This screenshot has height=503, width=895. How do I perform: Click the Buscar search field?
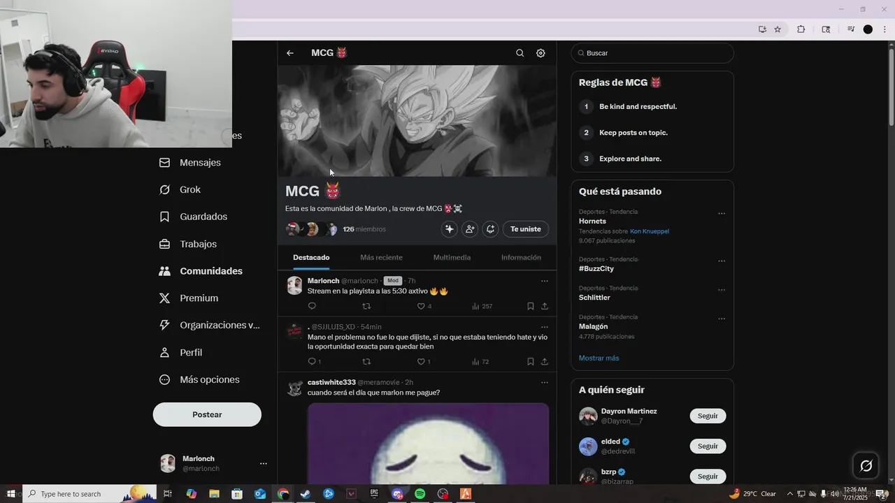pos(652,53)
